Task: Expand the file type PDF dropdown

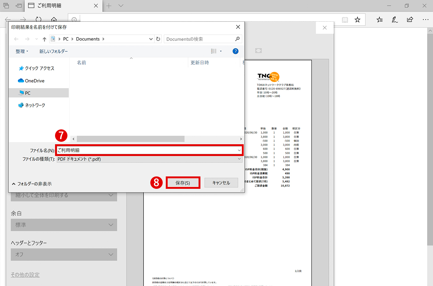Action: tap(239, 159)
